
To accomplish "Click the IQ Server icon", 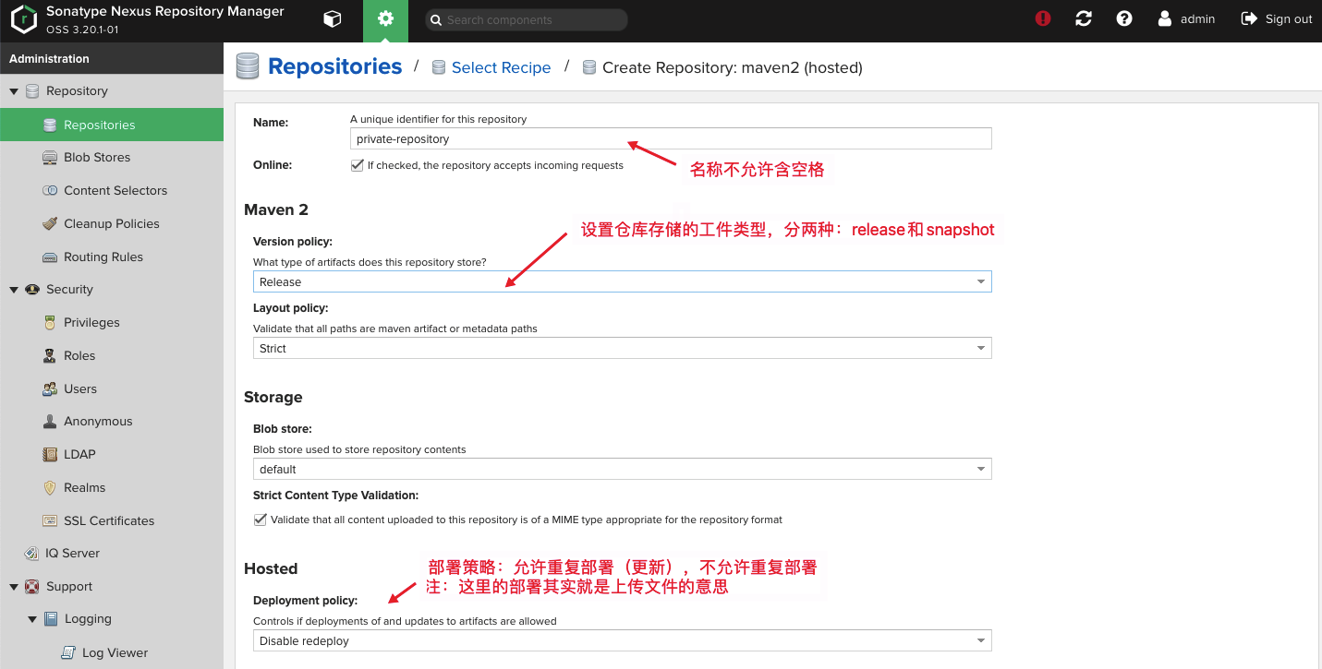I will 32,554.
